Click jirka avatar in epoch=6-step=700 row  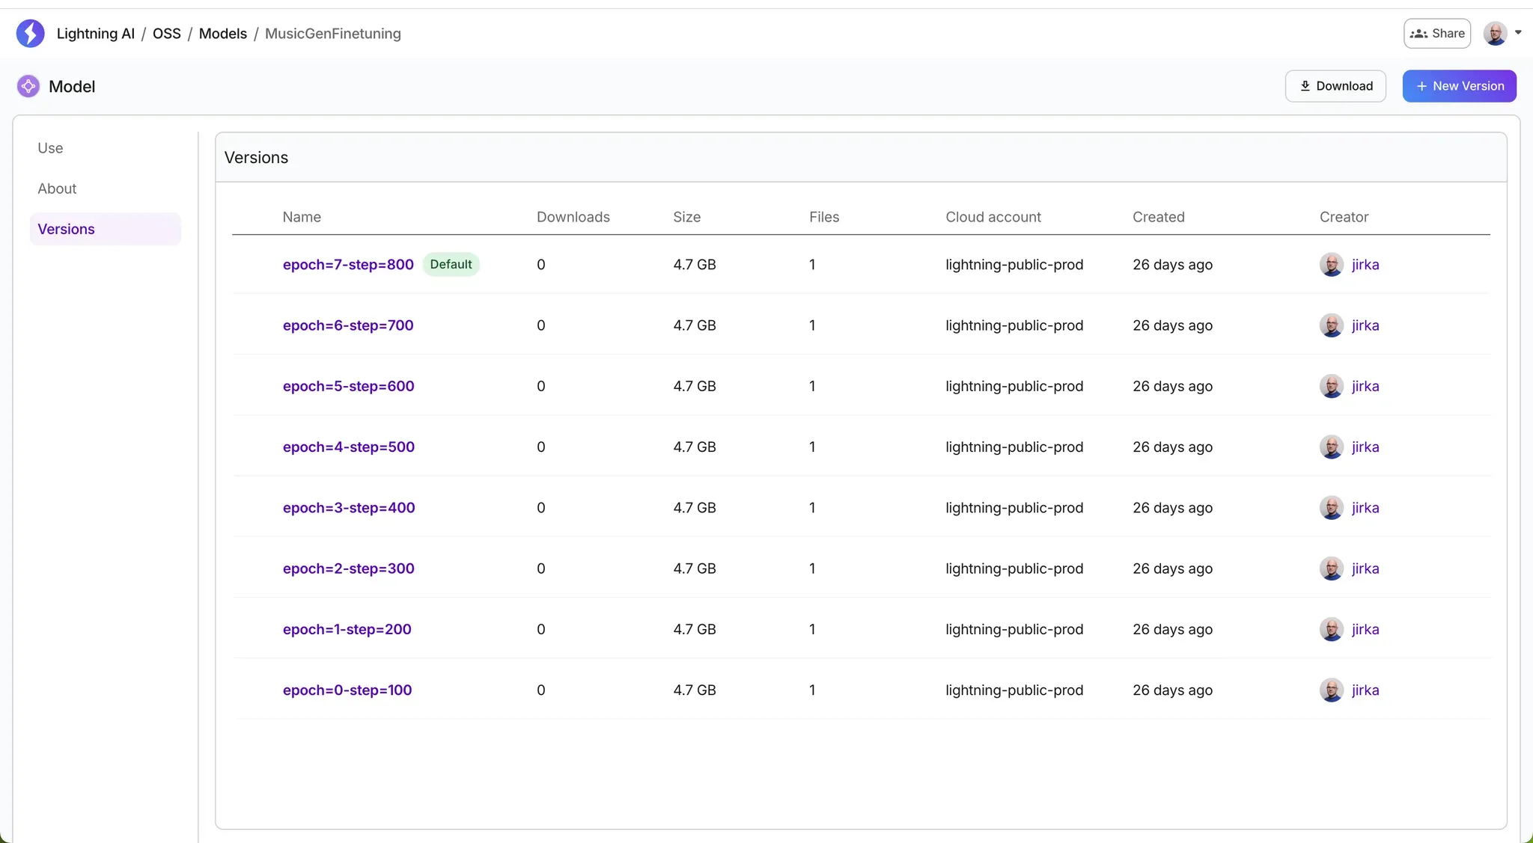(x=1331, y=325)
